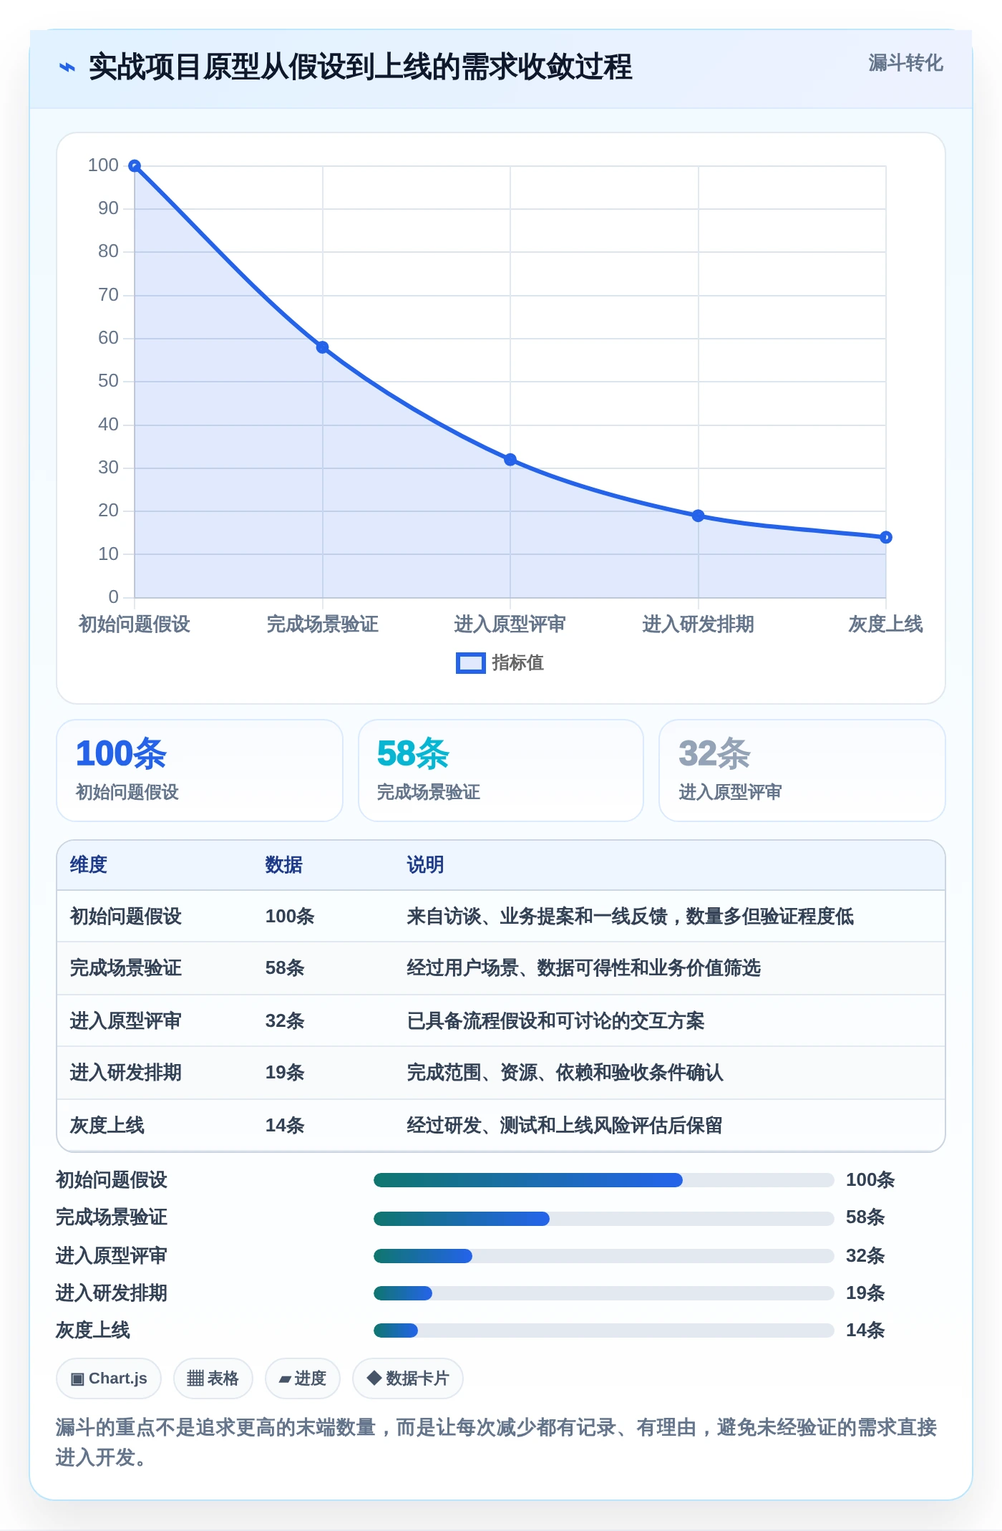Click the 进入研发排期 progress bar
The image size is (1002, 1531).
point(604,1293)
